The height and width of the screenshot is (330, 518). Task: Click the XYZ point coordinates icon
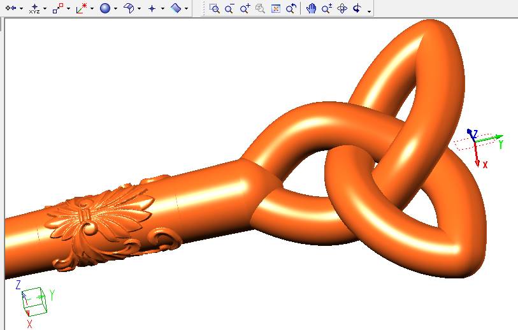click(34, 8)
